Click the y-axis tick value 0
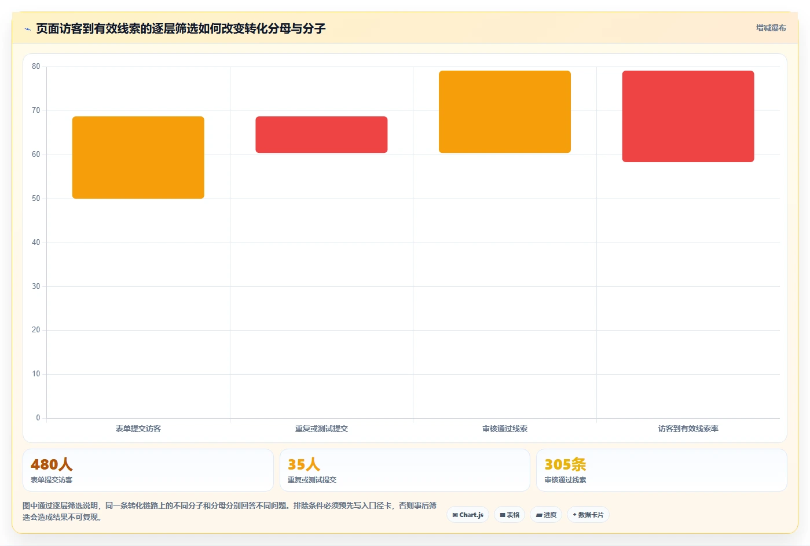The width and height of the screenshot is (810, 546). pos(38,418)
